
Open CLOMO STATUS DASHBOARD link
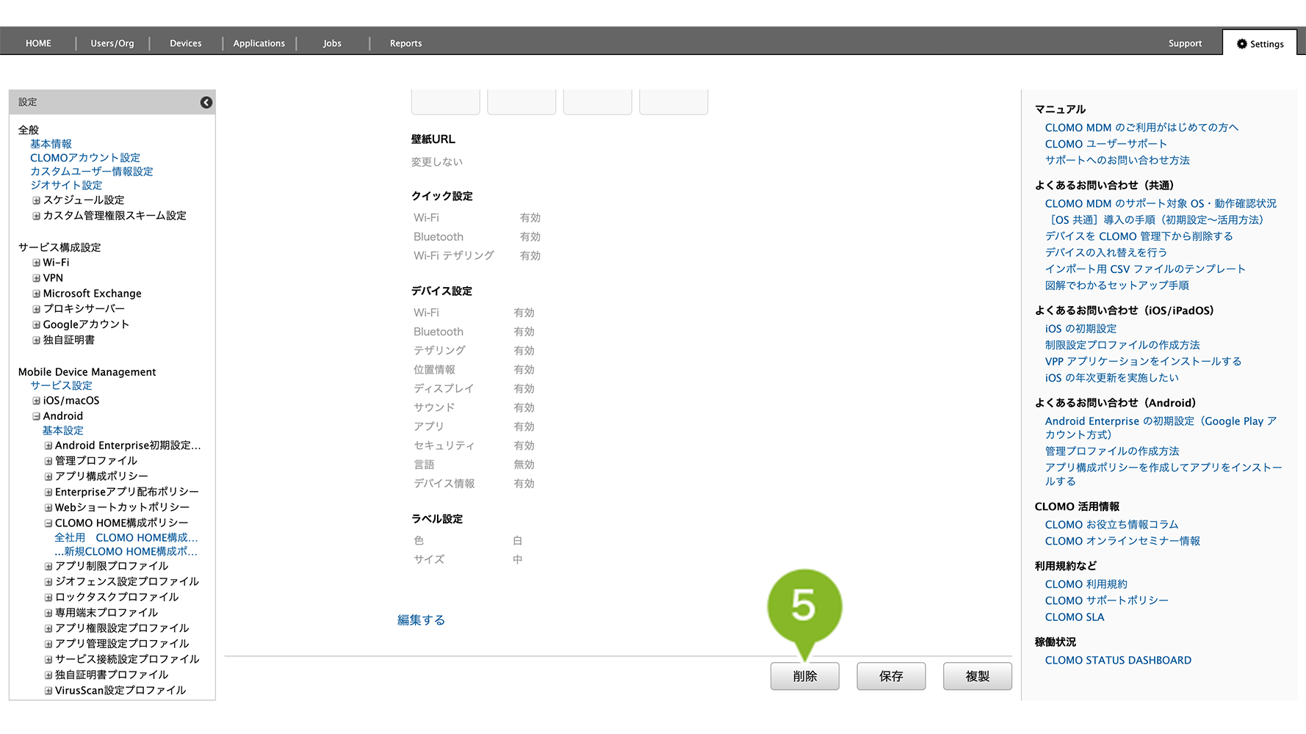click(1117, 661)
